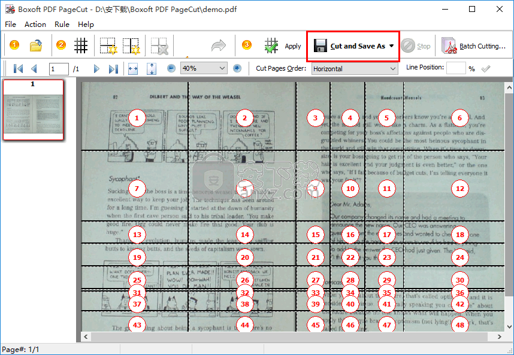Click the Line Position percent field

(456, 68)
